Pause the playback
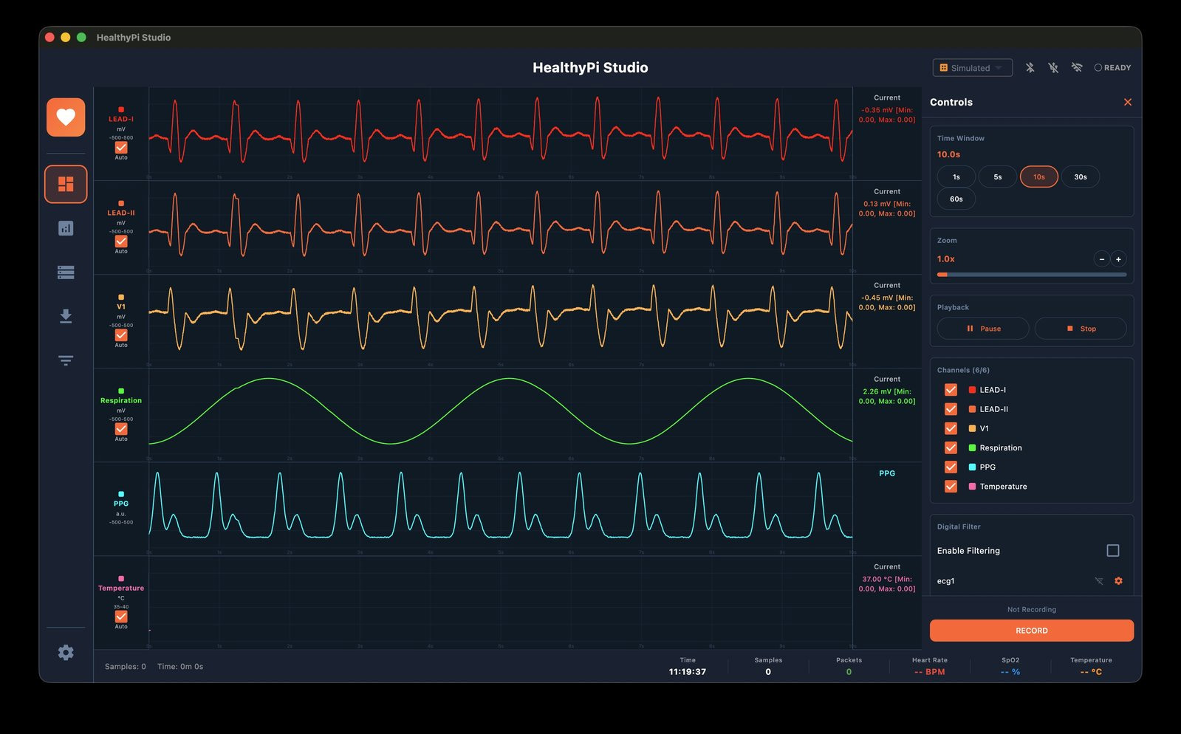 [x=982, y=329]
